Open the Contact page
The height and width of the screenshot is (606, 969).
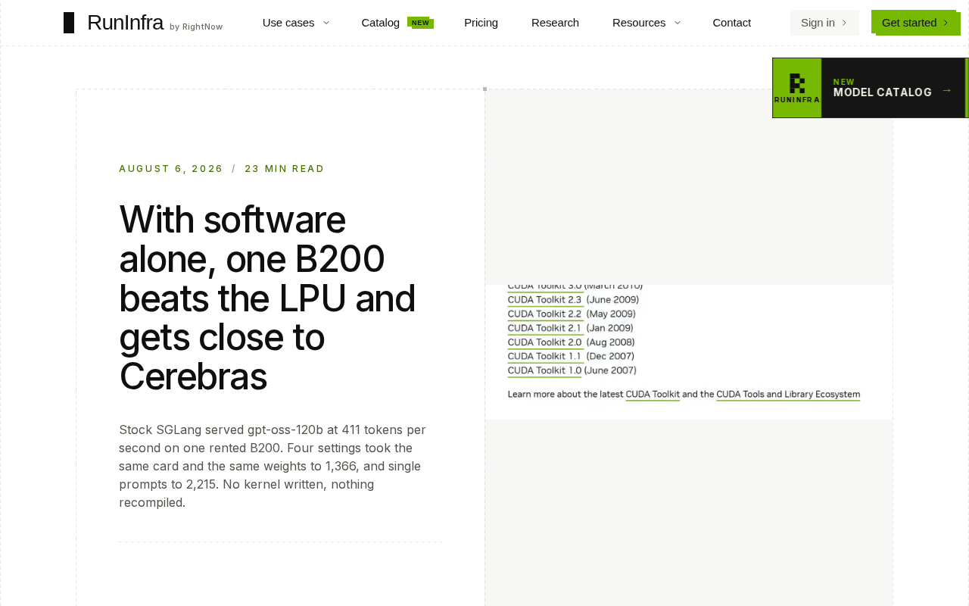click(731, 23)
